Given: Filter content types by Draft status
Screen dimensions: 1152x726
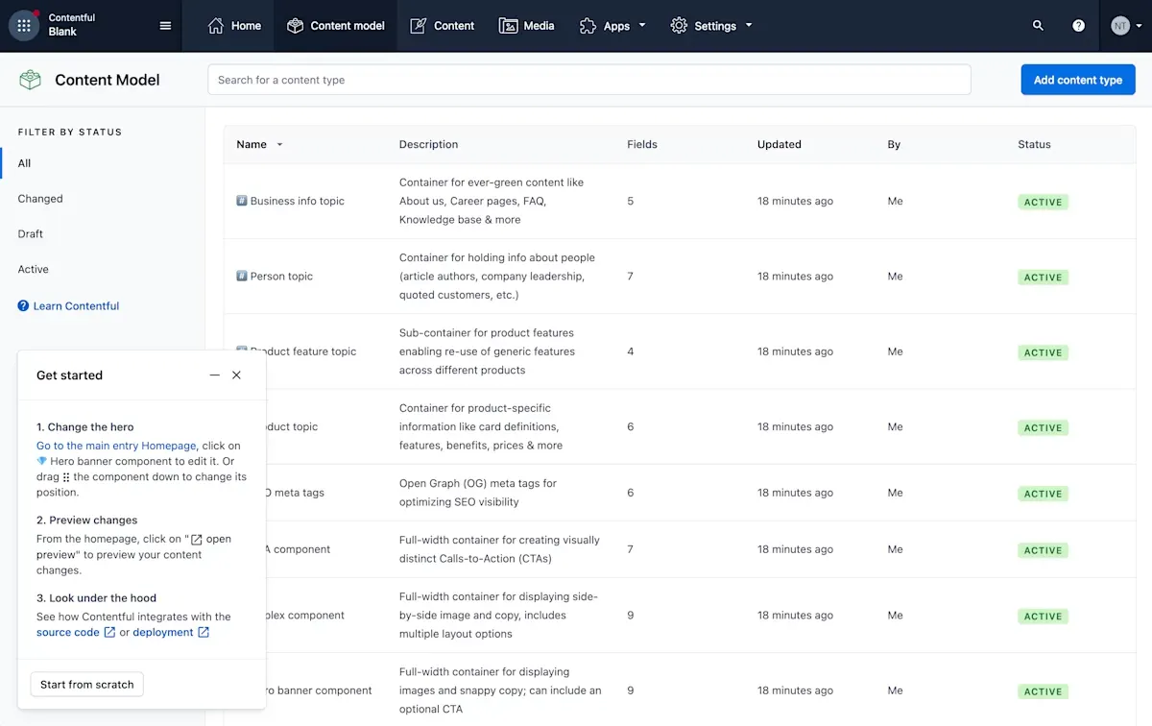Looking at the screenshot, I should (31, 234).
